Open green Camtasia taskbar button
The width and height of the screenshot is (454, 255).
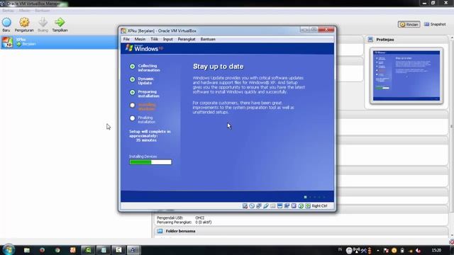coord(88,250)
